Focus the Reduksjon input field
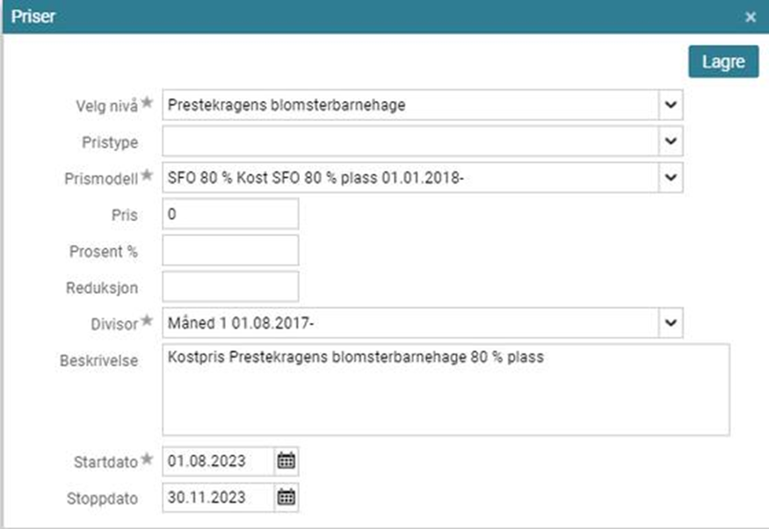Screen dimensions: 769x529 pos(230,286)
